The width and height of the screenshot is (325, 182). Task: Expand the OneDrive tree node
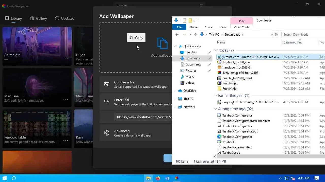click(x=175, y=91)
